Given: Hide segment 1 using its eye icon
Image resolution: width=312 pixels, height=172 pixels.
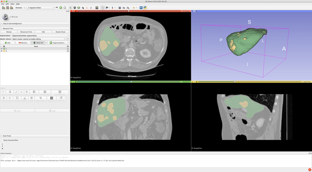Looking at the screenshot, I should pyautogui.click(x=2, y=49).
